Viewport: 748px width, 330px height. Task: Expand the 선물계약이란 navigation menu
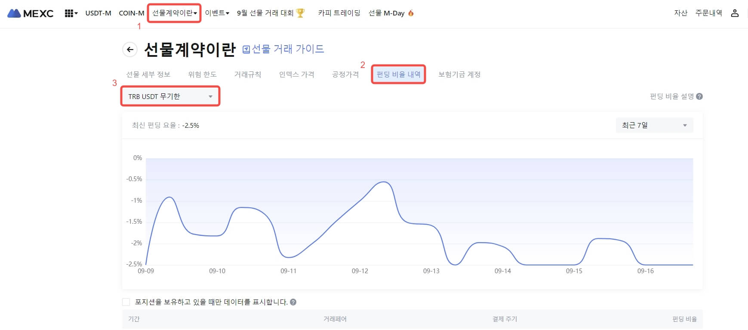click(x=174, y=13)
